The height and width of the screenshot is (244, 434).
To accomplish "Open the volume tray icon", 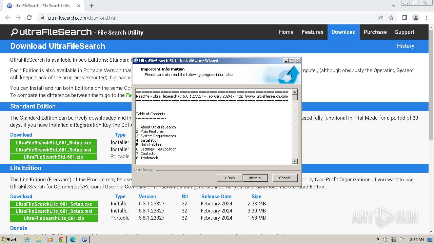I will [386, 240].
